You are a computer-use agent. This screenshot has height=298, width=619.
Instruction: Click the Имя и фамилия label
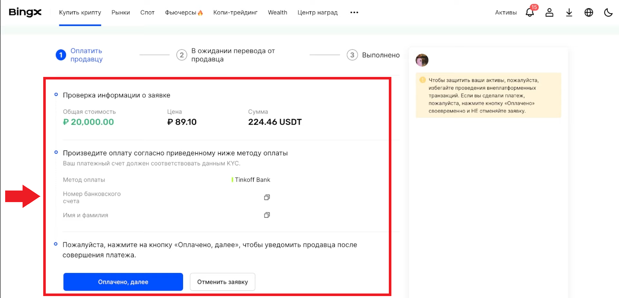[x=85, y=215]
